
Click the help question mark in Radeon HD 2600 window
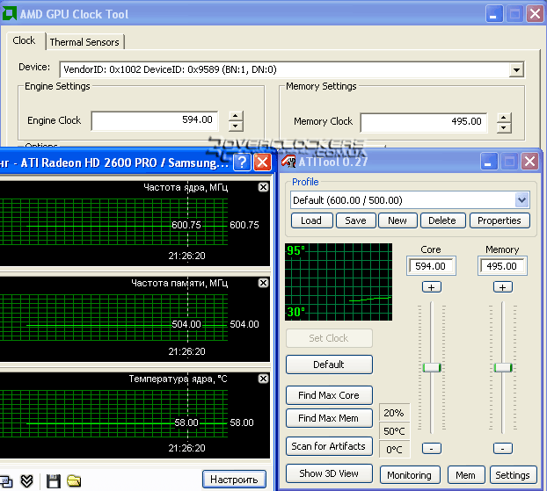pos(243,162)
